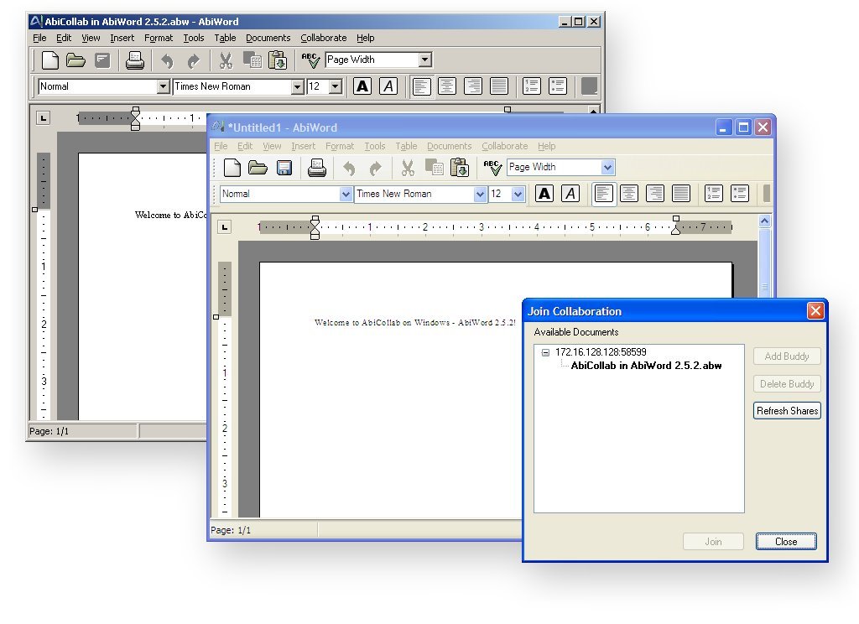
Task: Click tab-type L button in Untitled1 ruler
Action: 224,226
